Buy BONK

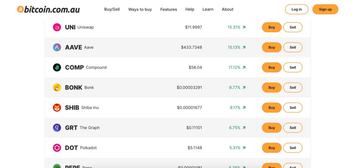tap(272, 87)
